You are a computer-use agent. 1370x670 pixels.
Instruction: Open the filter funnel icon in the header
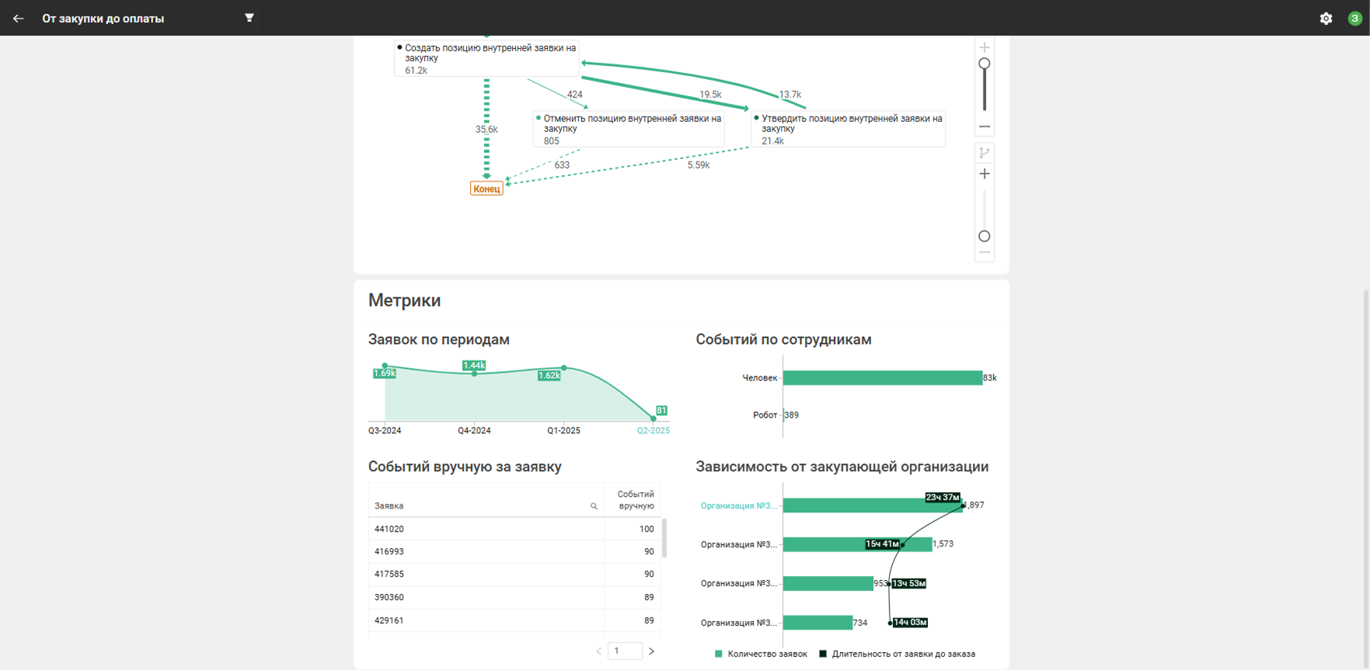[x=249, y=18]
